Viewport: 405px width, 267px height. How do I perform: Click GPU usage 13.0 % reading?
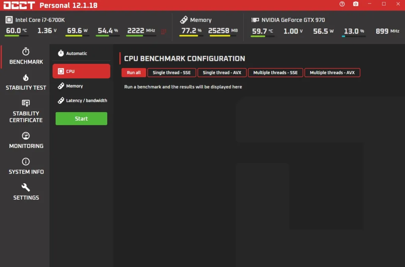point(354,31)
